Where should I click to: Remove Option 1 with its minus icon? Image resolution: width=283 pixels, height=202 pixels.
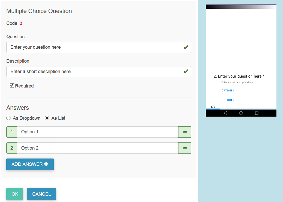pos(185,132)
